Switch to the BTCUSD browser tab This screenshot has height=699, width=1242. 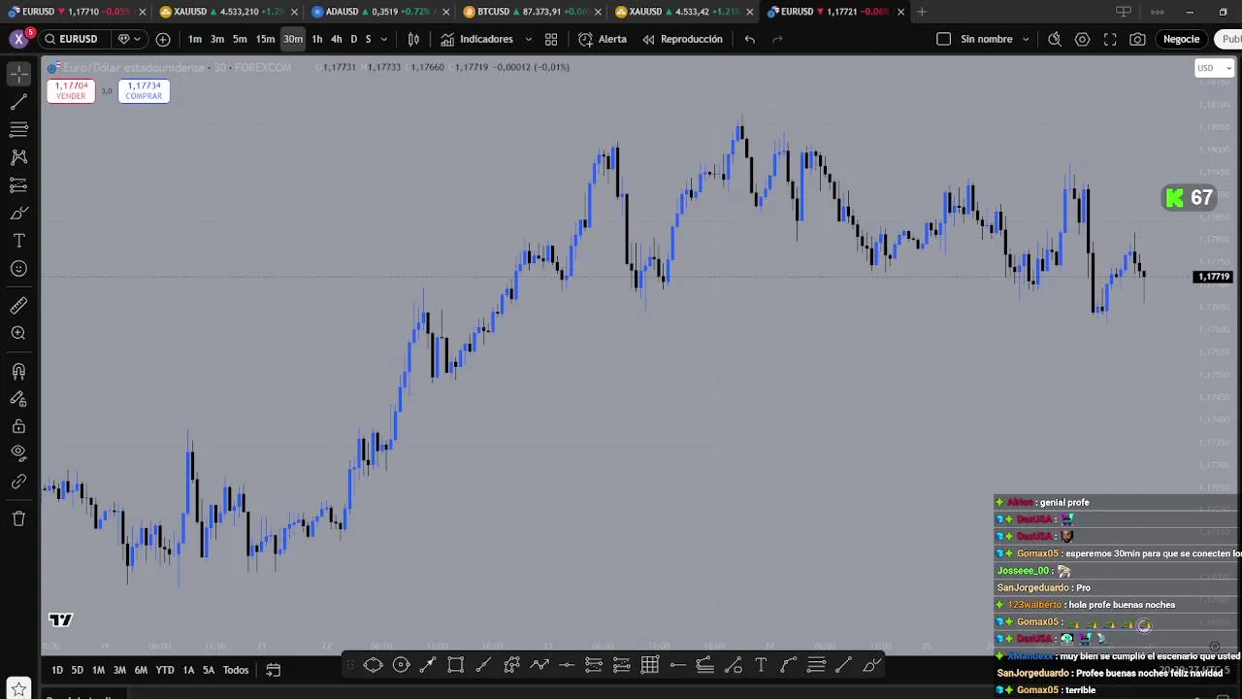(x=532, y=12)
